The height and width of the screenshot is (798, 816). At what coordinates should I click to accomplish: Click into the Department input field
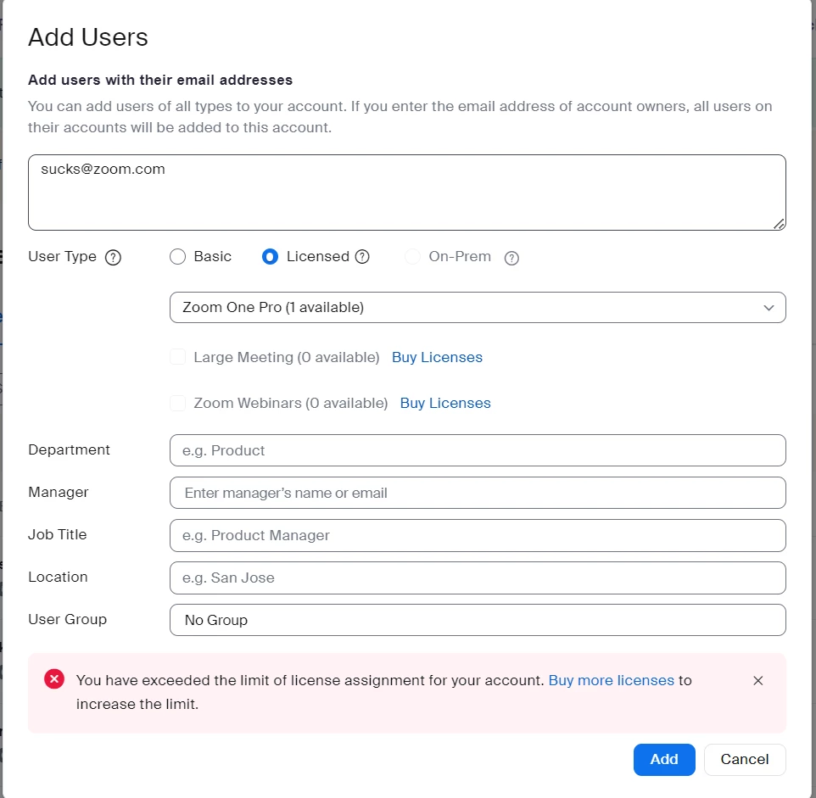pos(478,450)
